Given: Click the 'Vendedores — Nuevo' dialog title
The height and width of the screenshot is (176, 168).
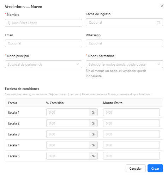Looking at the screenshot, I should pos(24,7).
